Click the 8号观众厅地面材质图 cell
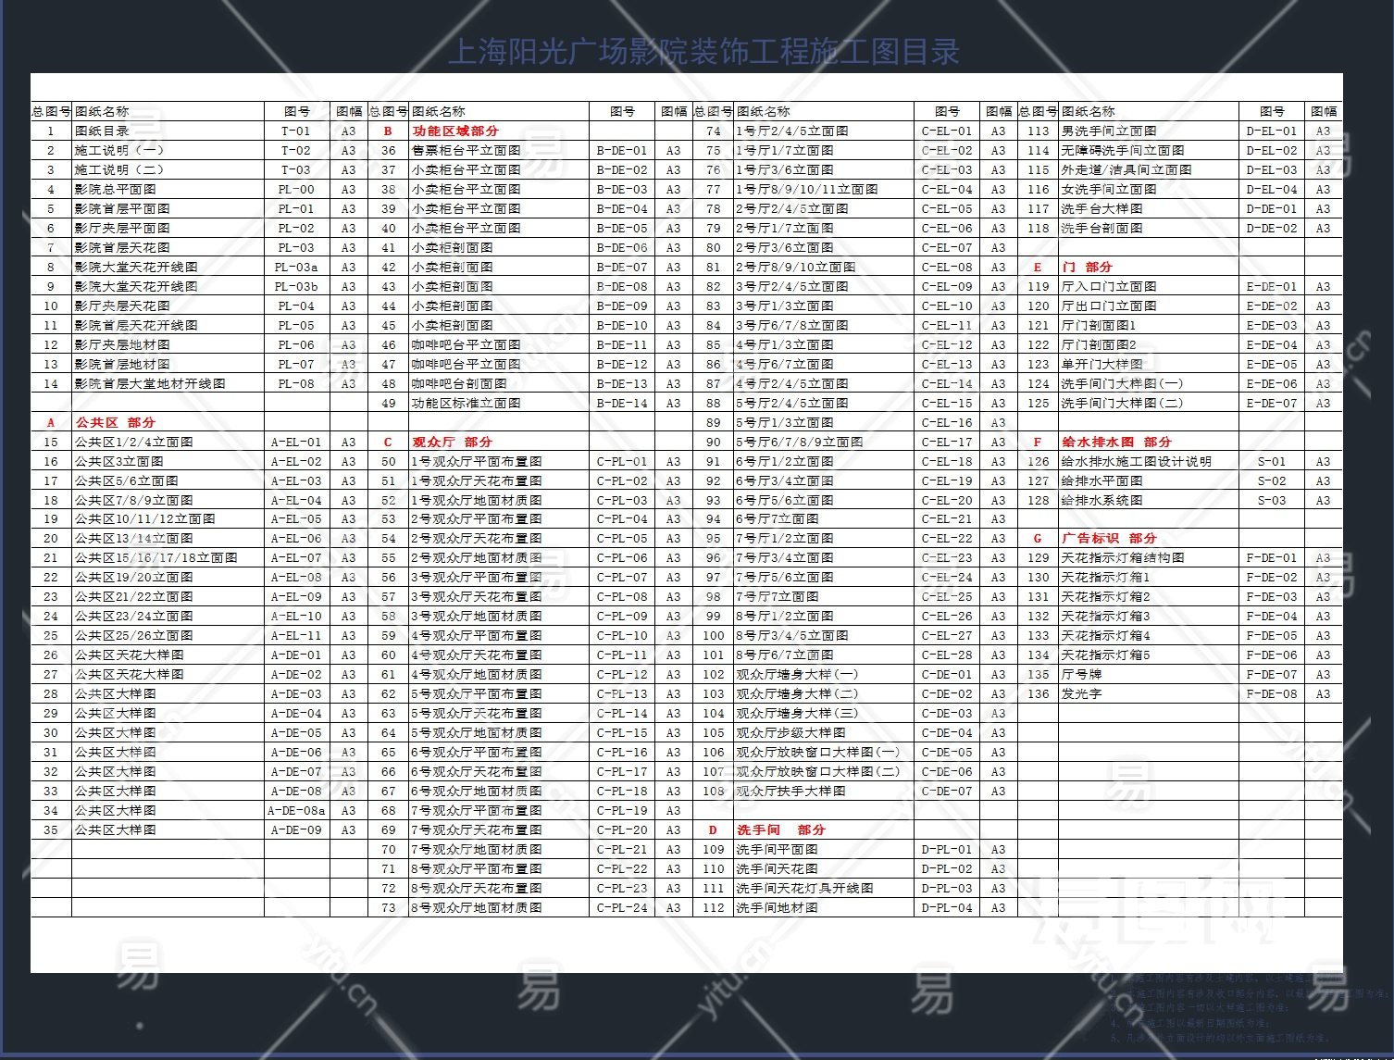The height and width of the screenshot is (1060, 1394). (477, 908)
